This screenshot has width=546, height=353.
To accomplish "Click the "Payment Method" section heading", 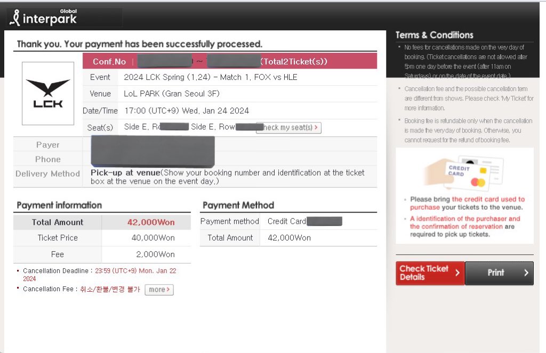I will click(238, 205).
